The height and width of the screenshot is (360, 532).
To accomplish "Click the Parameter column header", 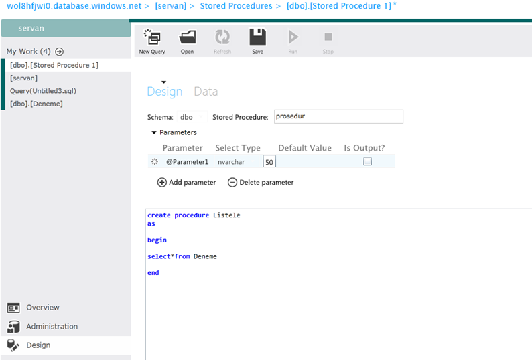I will [x=182, y=148].
